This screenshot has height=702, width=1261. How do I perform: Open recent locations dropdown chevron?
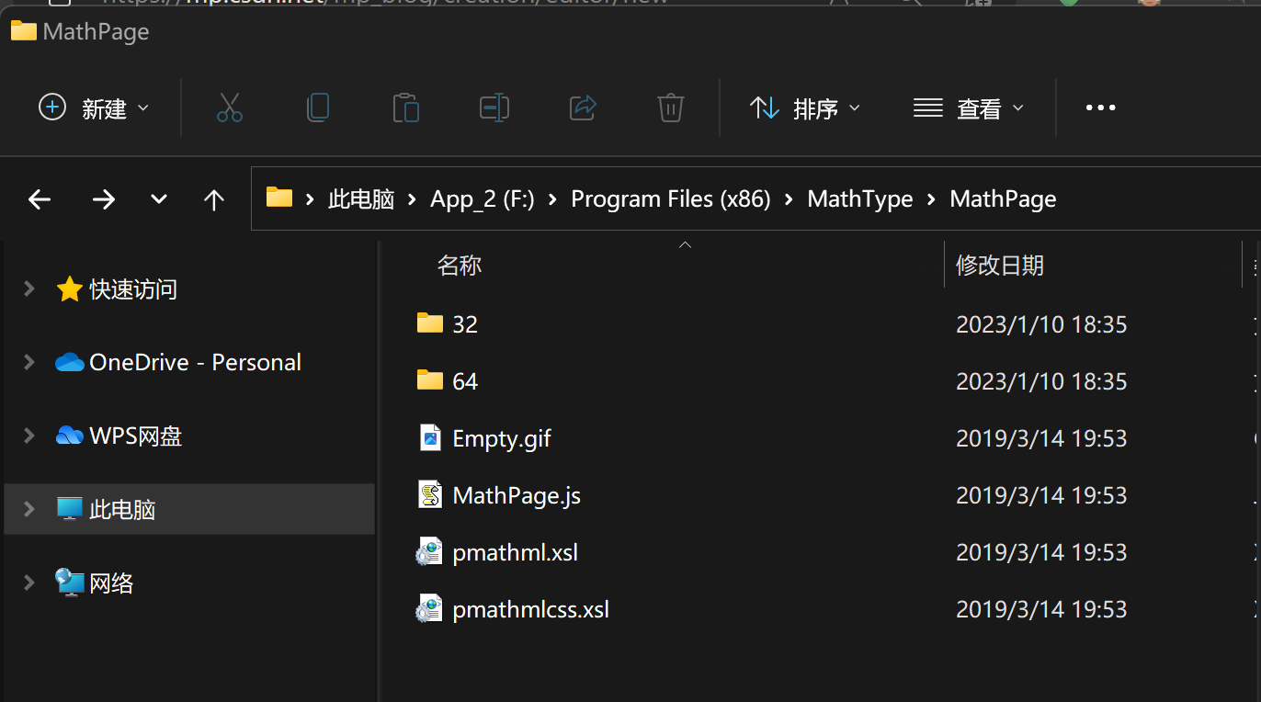(159, 198)
